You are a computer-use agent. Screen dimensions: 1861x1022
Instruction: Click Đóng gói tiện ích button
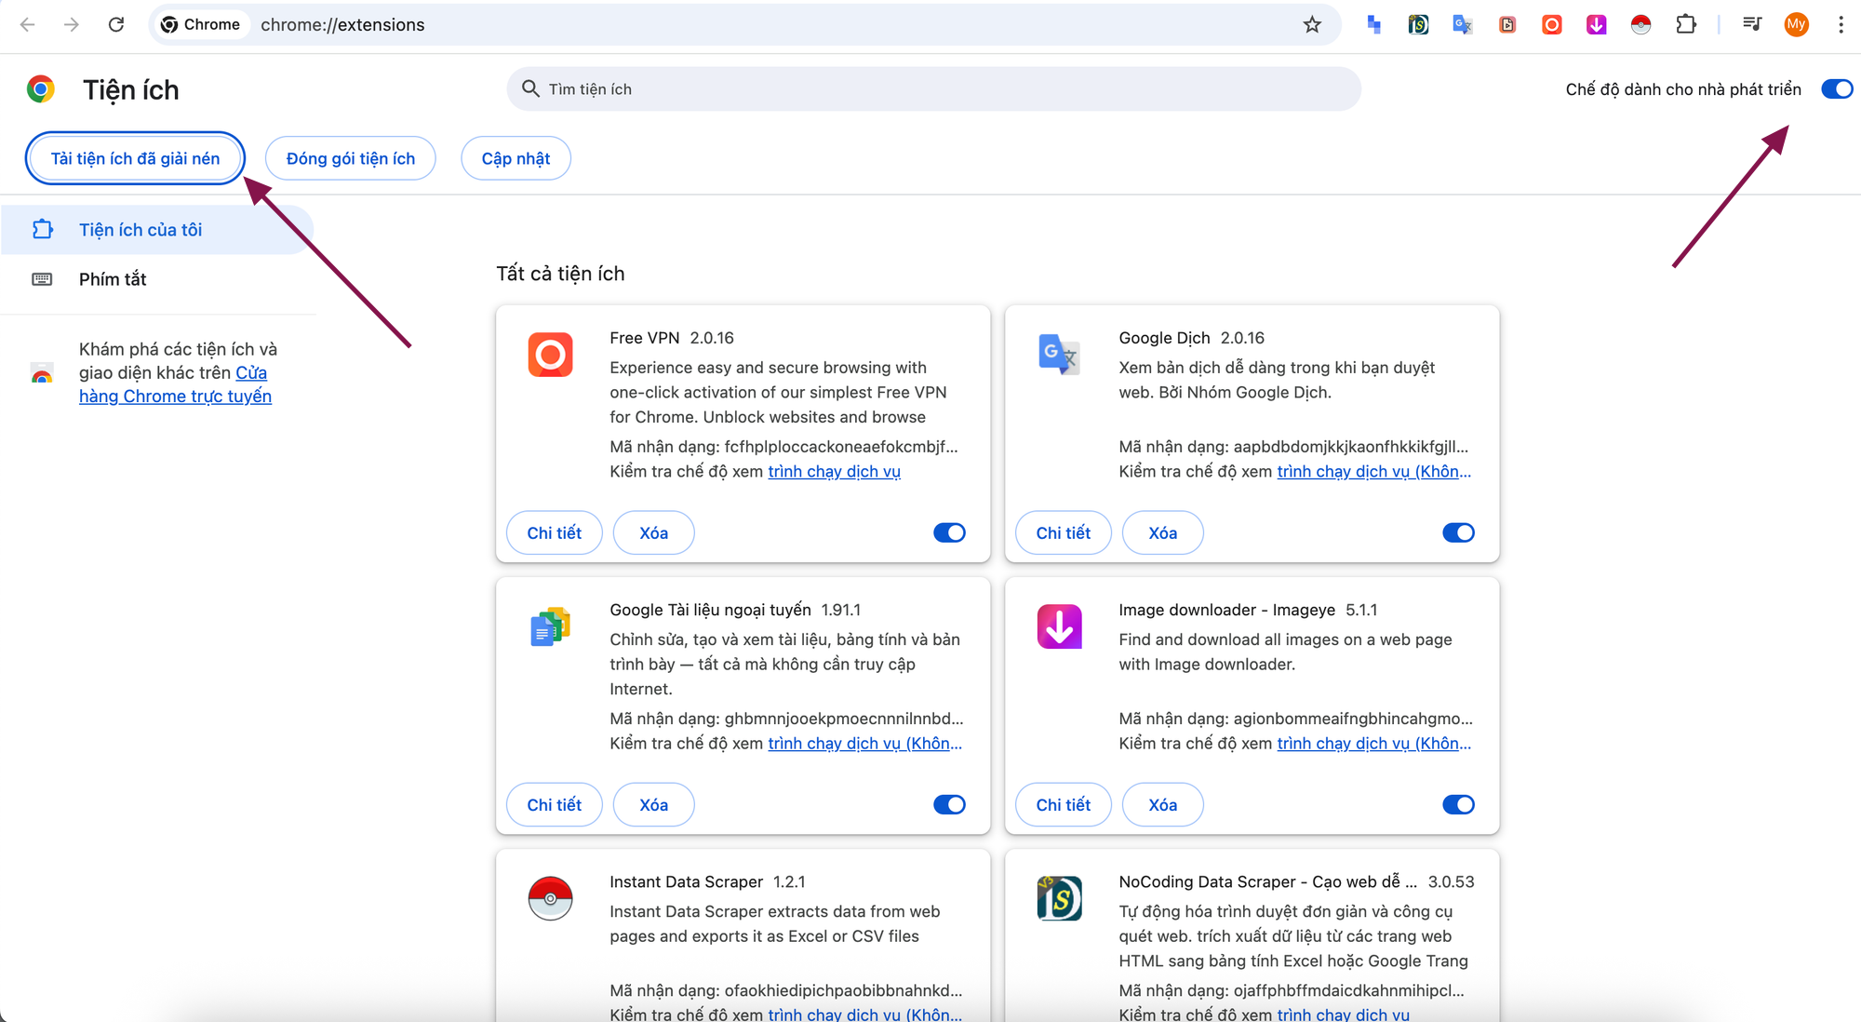pos(351,158)
